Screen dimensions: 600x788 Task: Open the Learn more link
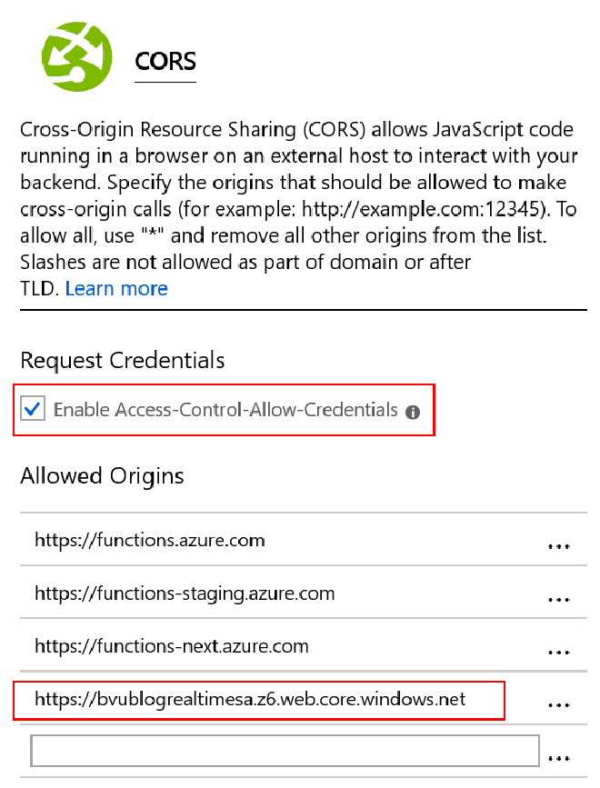tap(116, 289)
